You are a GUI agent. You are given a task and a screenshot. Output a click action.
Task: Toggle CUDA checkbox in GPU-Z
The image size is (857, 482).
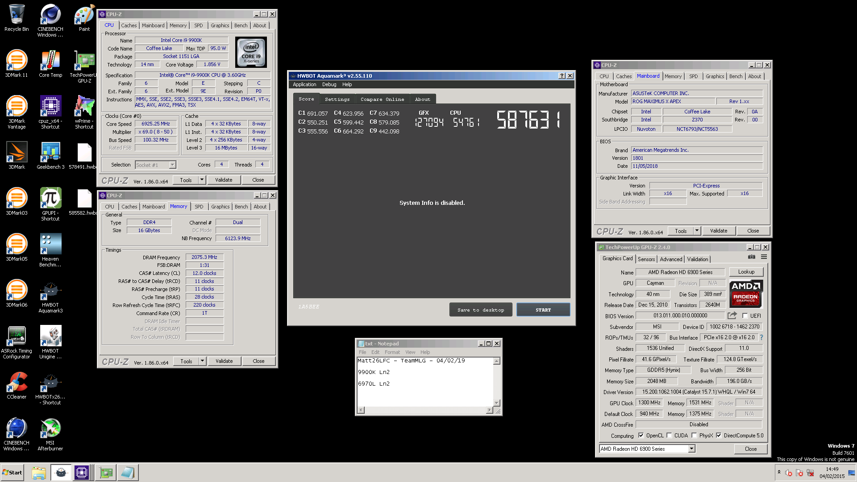point(669,436)
